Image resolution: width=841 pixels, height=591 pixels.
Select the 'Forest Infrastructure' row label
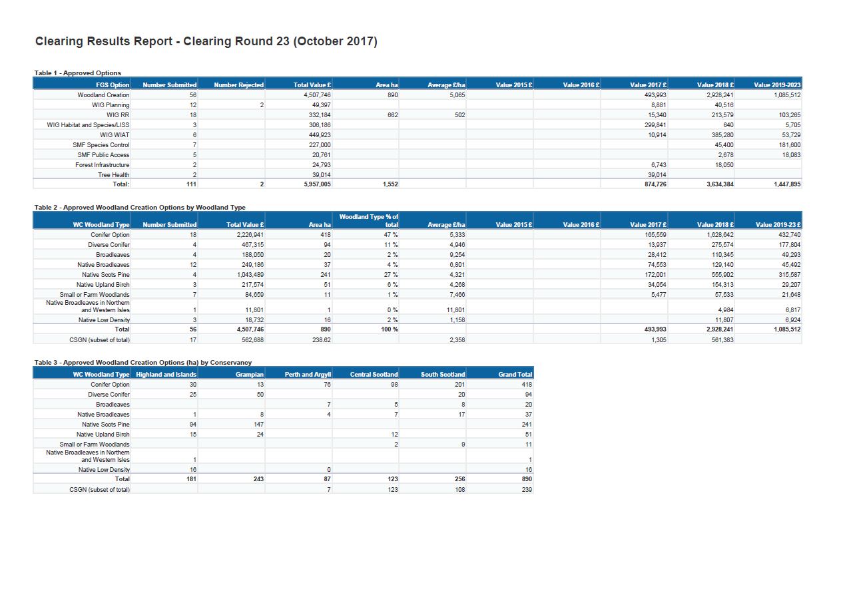(x=102, y=165)
